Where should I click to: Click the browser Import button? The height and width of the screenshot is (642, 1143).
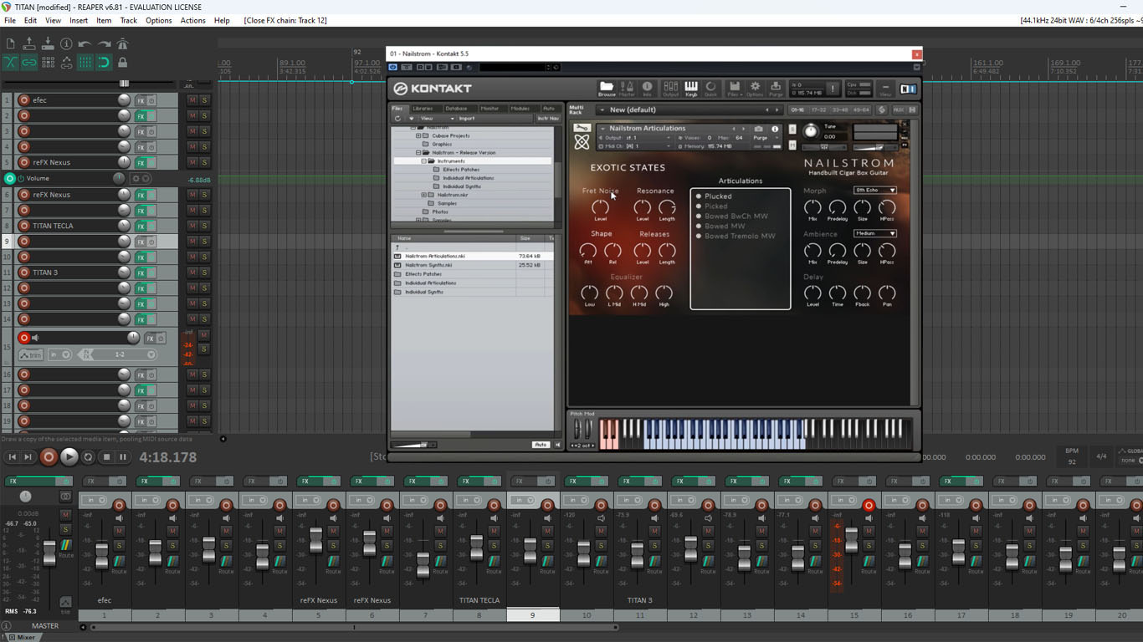(x=467, y=119)
